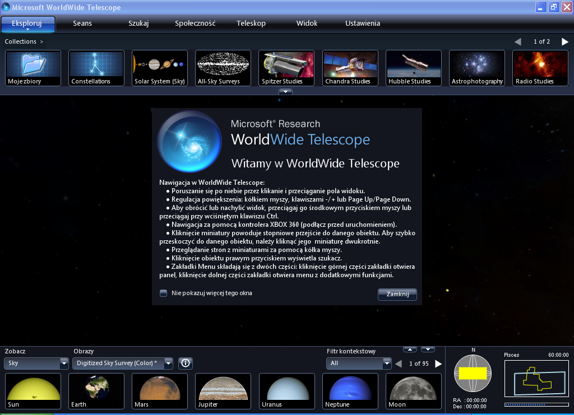This screenshot has width=574, height=415.
Task: Click the Zamknij button
Action: click(x=397, y=294)
